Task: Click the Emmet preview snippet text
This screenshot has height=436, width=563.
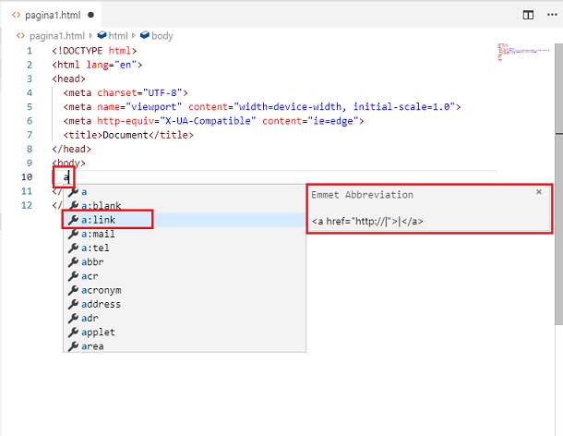Action: coord(367,221)
